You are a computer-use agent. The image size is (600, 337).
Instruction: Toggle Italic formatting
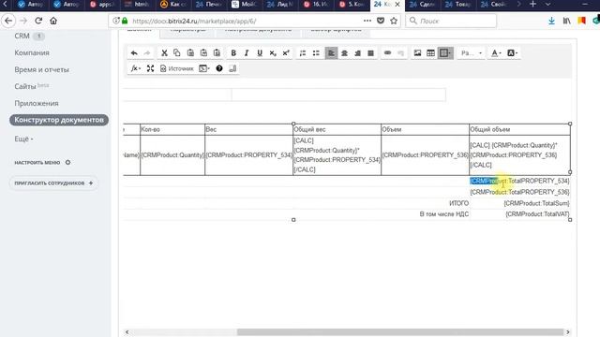click(247, 53)
